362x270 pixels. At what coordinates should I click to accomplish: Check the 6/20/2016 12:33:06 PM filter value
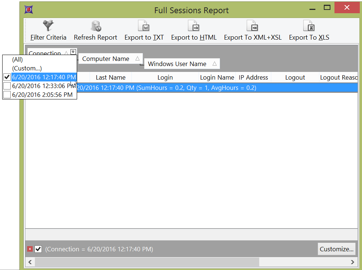(7, 86)
